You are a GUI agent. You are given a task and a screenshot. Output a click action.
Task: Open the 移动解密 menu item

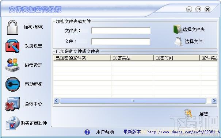point(34,84)
